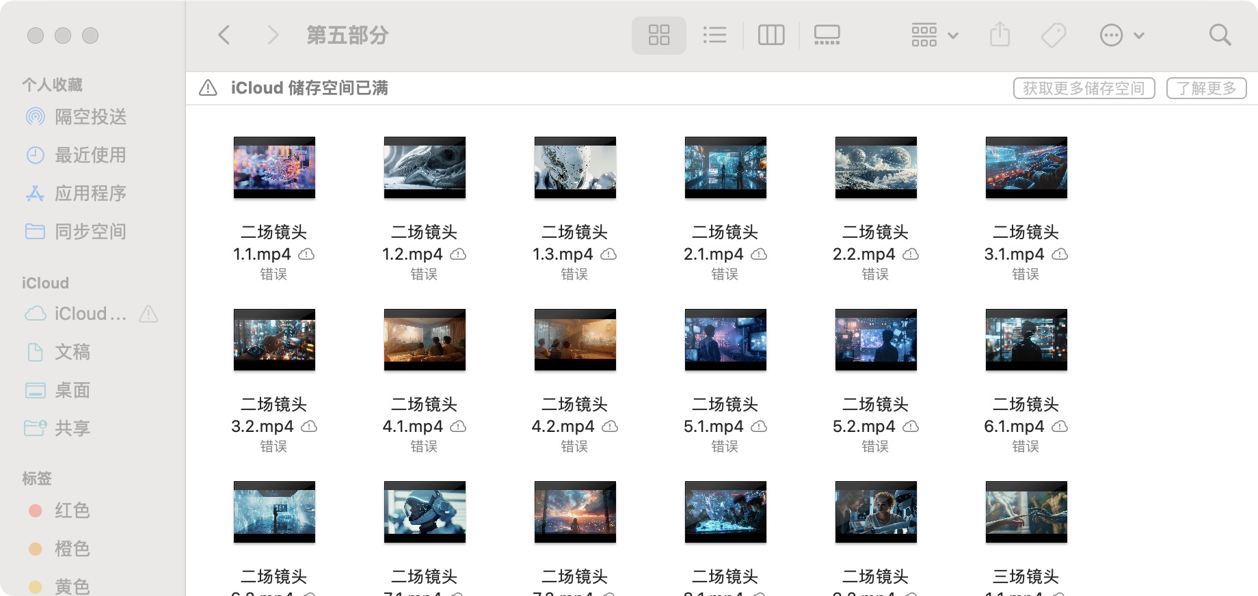Click the 错误 status under 二场镜头2.1.mp4
Viewport: 1258px width, 596px height.
tap(725, 274)
